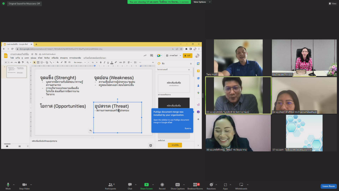
Task: Click the Google Slides home logo
Action: tap(6, 56)
